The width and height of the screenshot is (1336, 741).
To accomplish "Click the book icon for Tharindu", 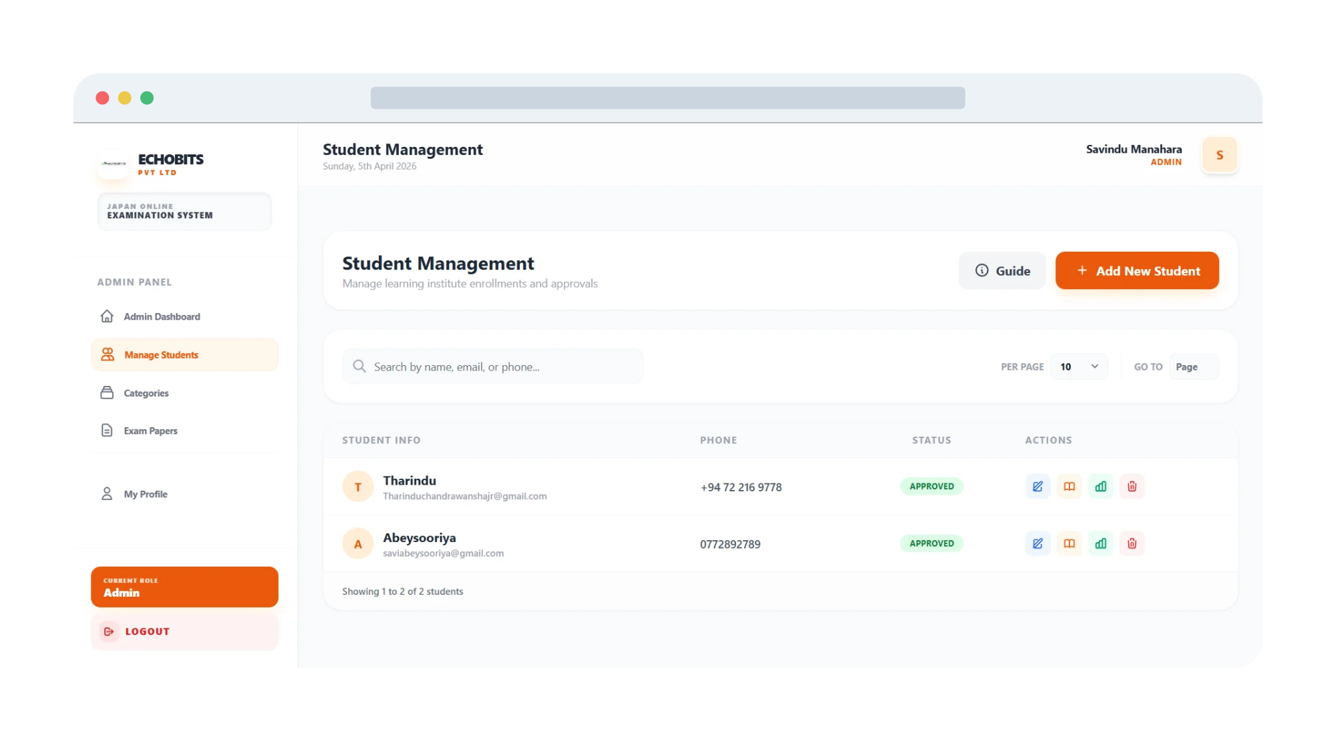I will 1069,486.
